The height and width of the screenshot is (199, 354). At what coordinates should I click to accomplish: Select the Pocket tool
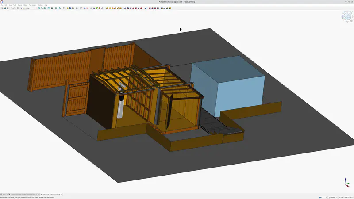125,8
